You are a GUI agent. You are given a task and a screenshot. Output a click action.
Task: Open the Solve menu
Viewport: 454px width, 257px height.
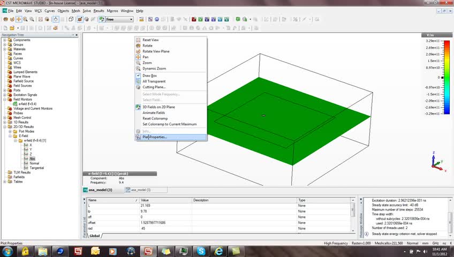87,11
